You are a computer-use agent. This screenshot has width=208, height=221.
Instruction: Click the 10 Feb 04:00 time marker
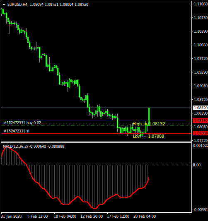pyautogui.click(x=65, y=216)
